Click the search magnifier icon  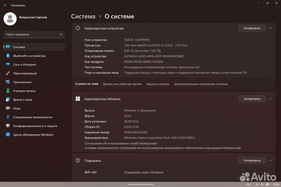pyautogui.click(x=61, y=34)
